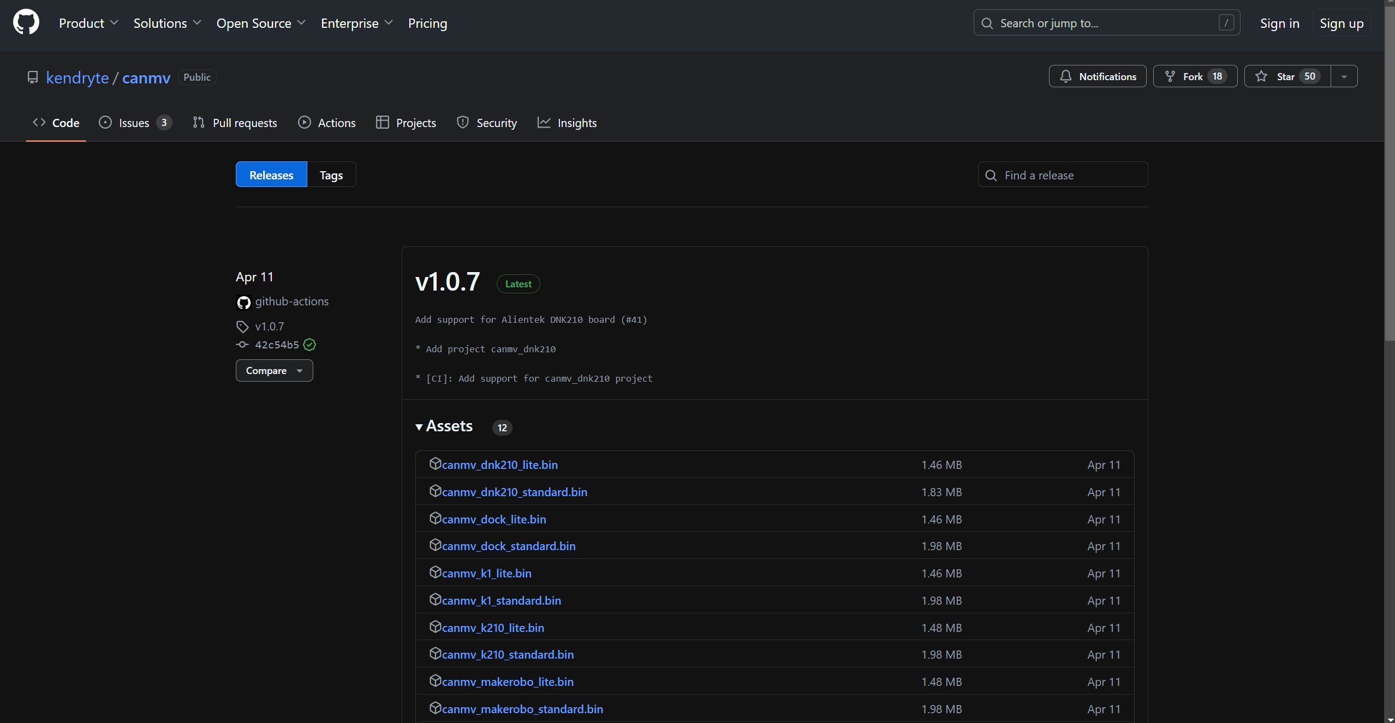Image resolution: width=1395 pixels, height=723 pixels.
Task: Expand the Open Source menu
Action: (x=260, y=23)
